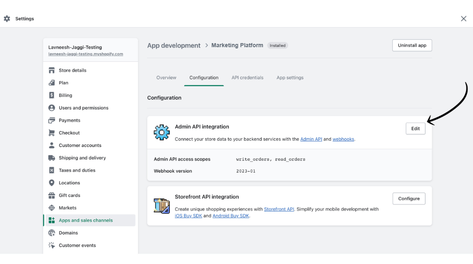Click the Uninstall app button
This screenshot has height=264, width=473.
click(x=412, y=46)
